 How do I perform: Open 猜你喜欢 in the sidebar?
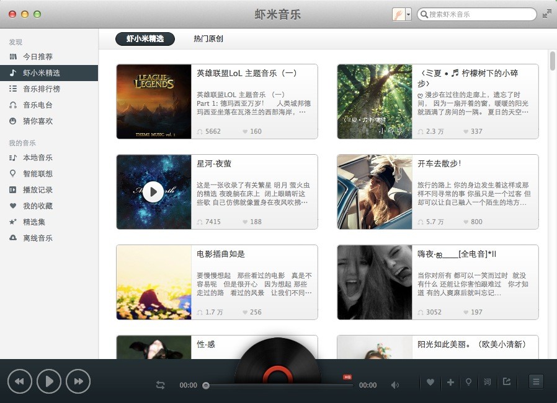pos(49,121)
